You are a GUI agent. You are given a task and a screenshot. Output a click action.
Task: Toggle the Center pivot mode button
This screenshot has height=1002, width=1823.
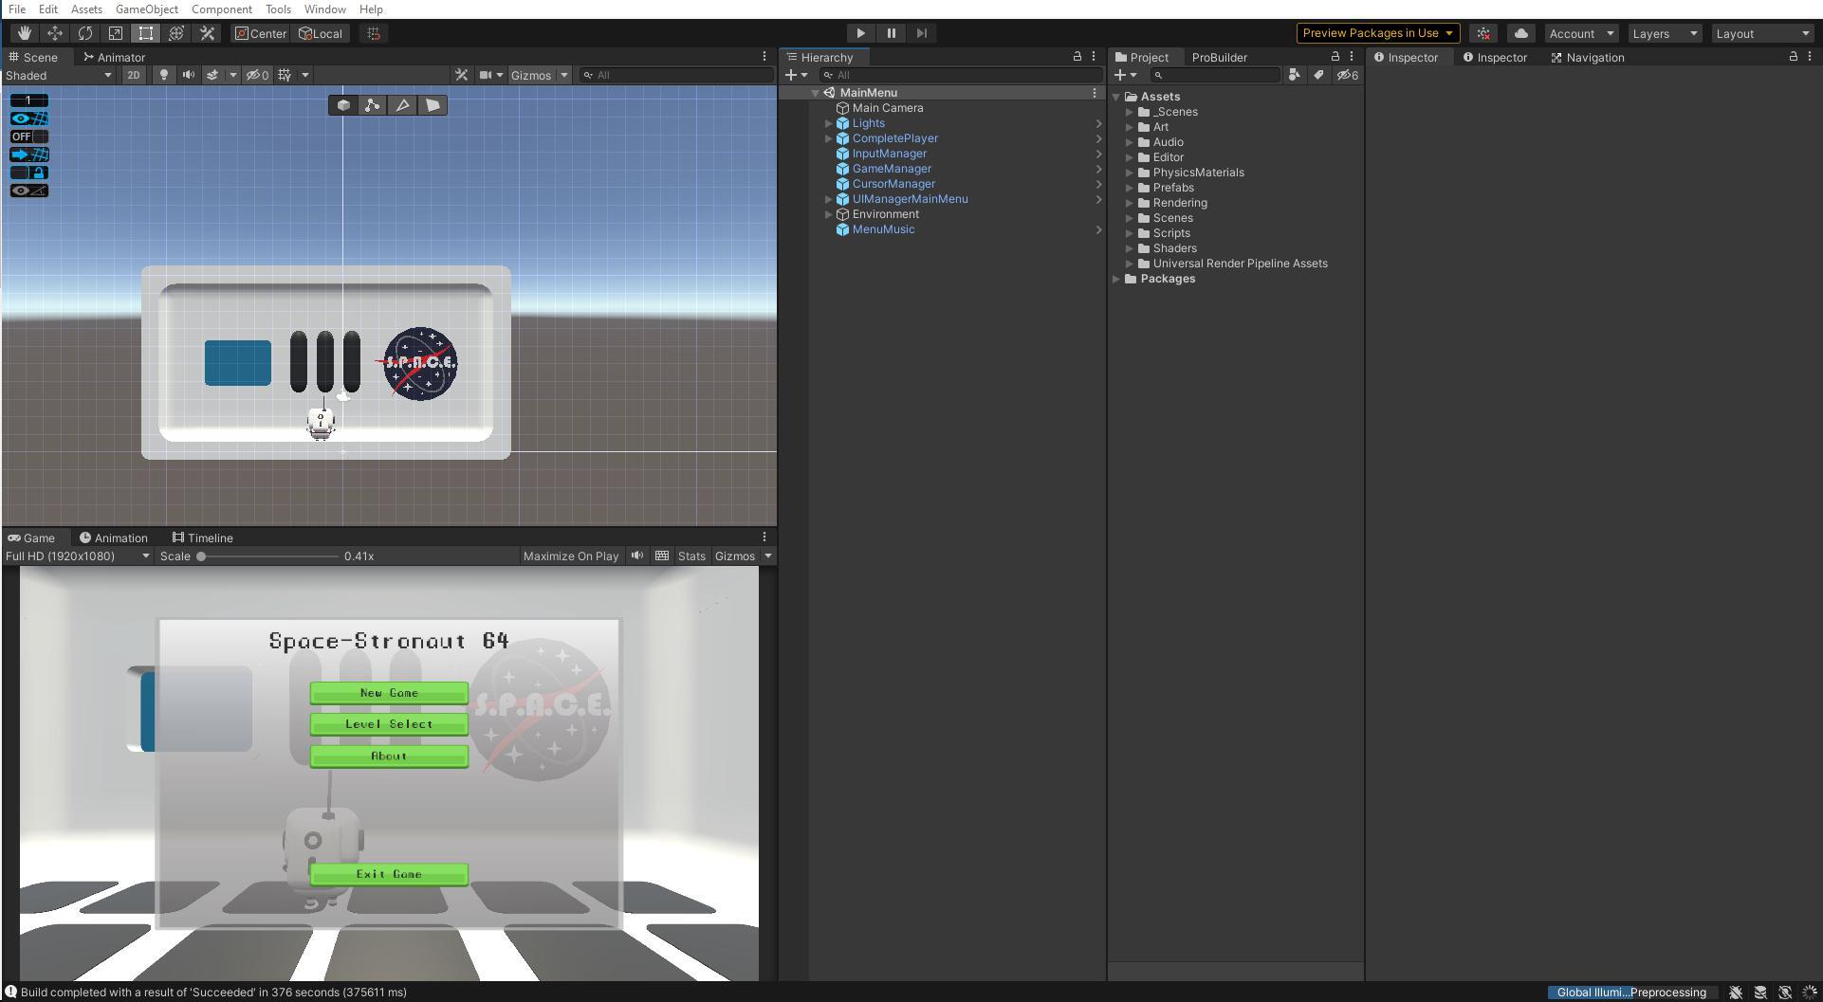click(x=260, y=33)
